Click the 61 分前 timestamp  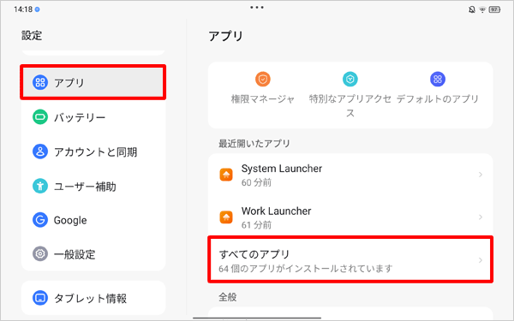(x=256, y=225)
